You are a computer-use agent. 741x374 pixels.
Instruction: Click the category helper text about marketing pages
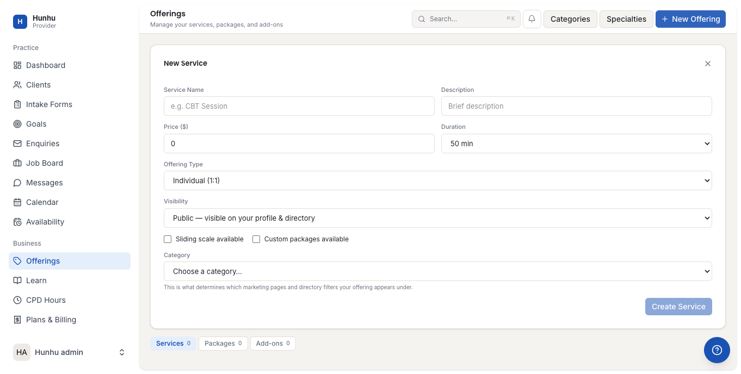tap(288, 287)
